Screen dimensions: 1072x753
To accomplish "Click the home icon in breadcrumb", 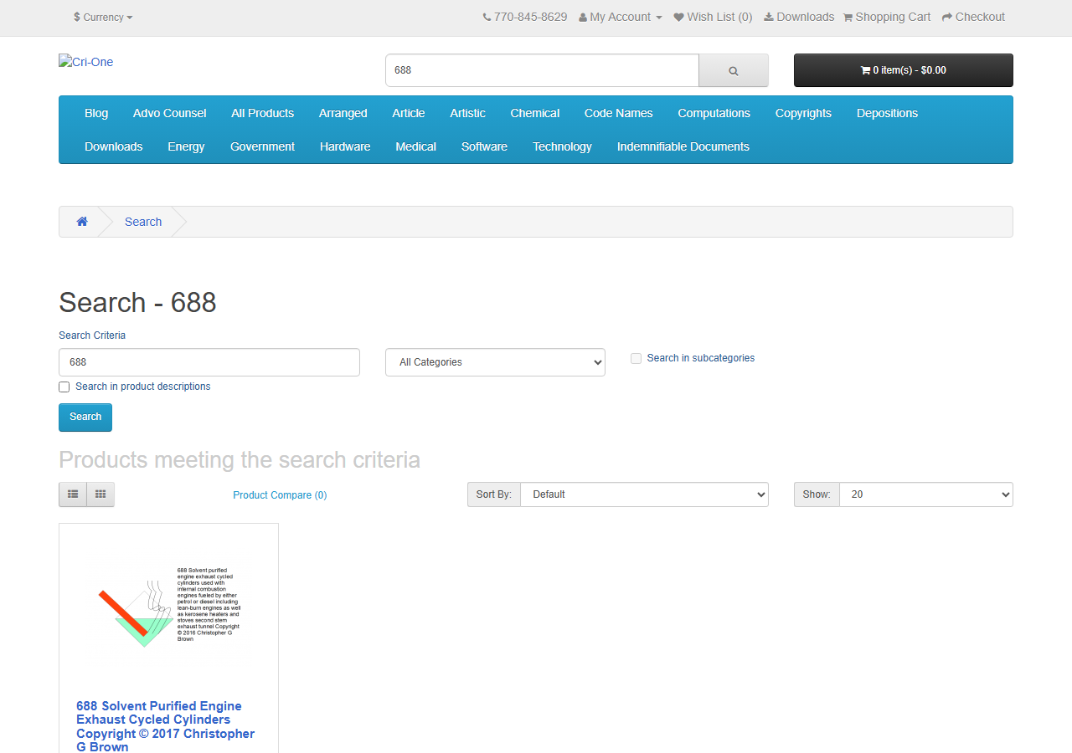I will click(x=82, y=222).
